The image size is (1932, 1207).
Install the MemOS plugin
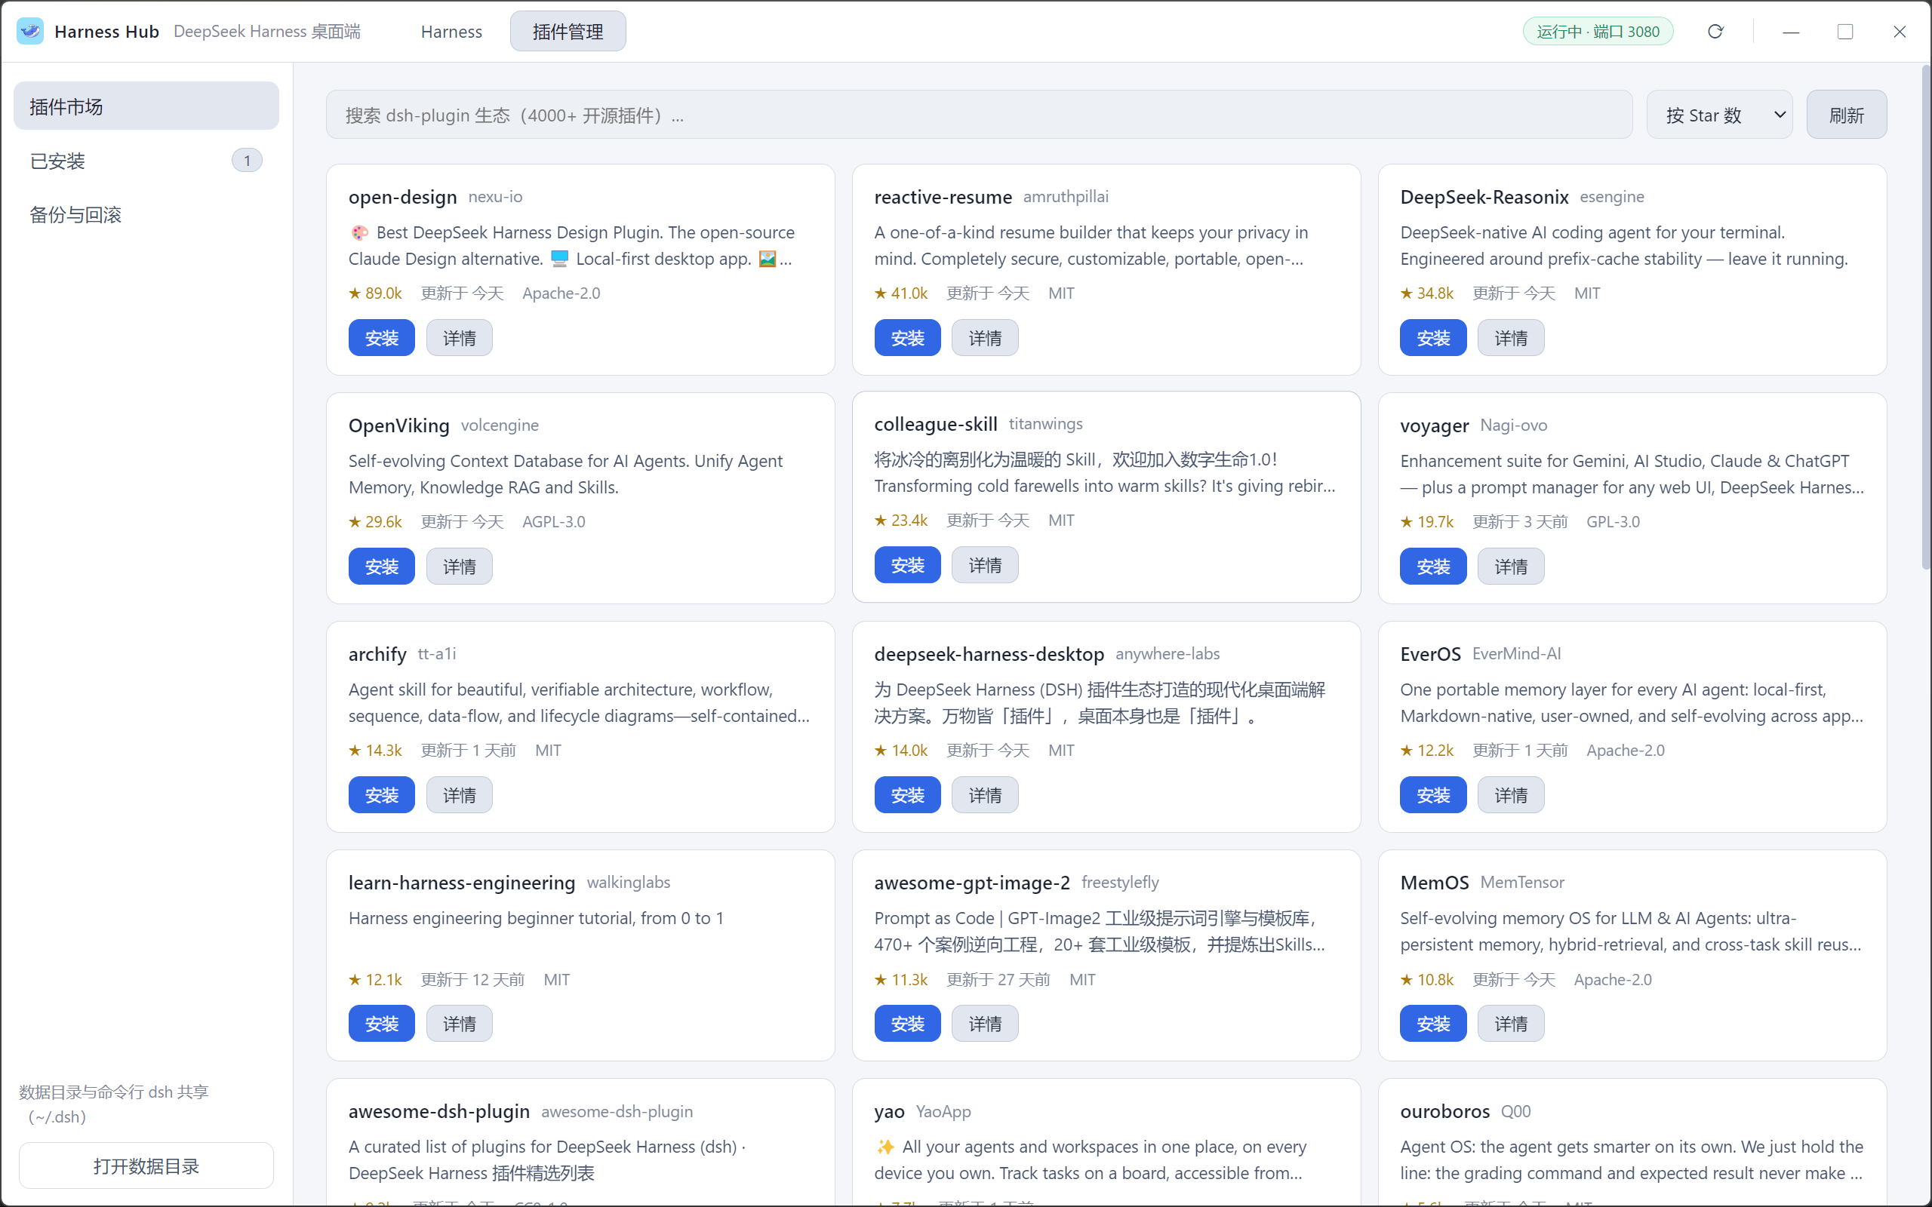click(x=1433, y=1023)
